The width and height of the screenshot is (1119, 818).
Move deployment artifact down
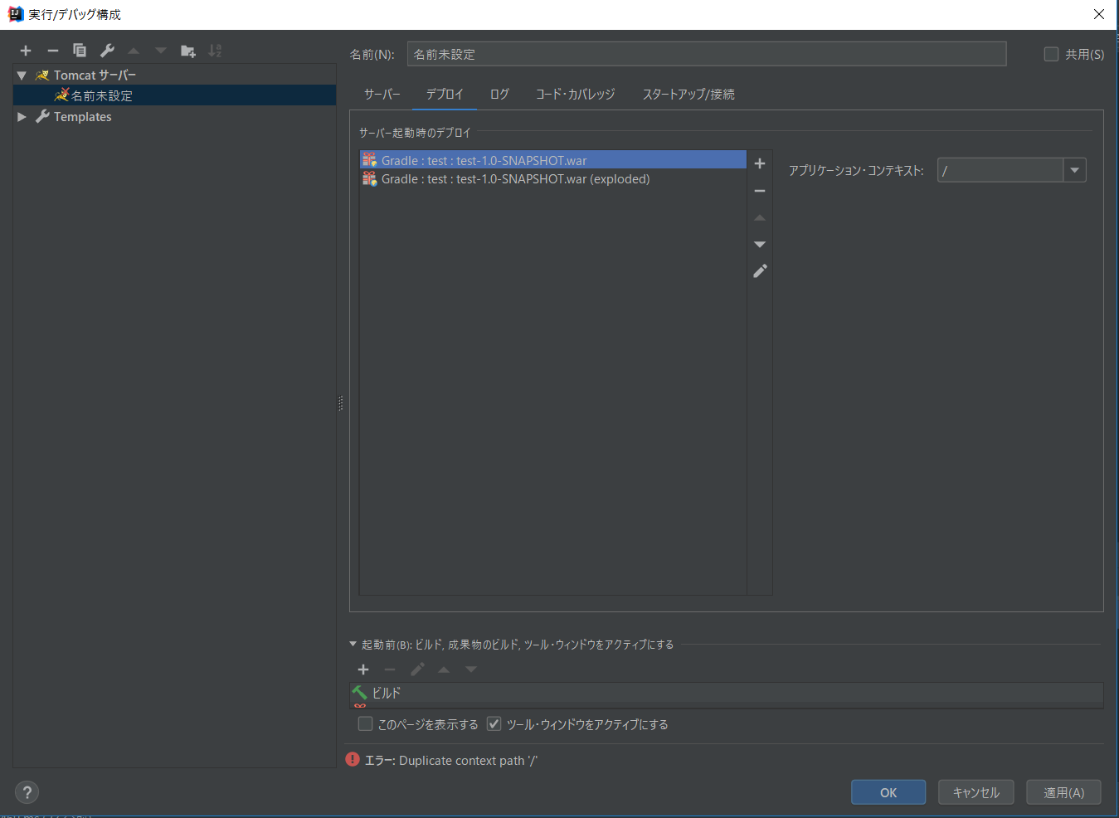click(760, 244)
